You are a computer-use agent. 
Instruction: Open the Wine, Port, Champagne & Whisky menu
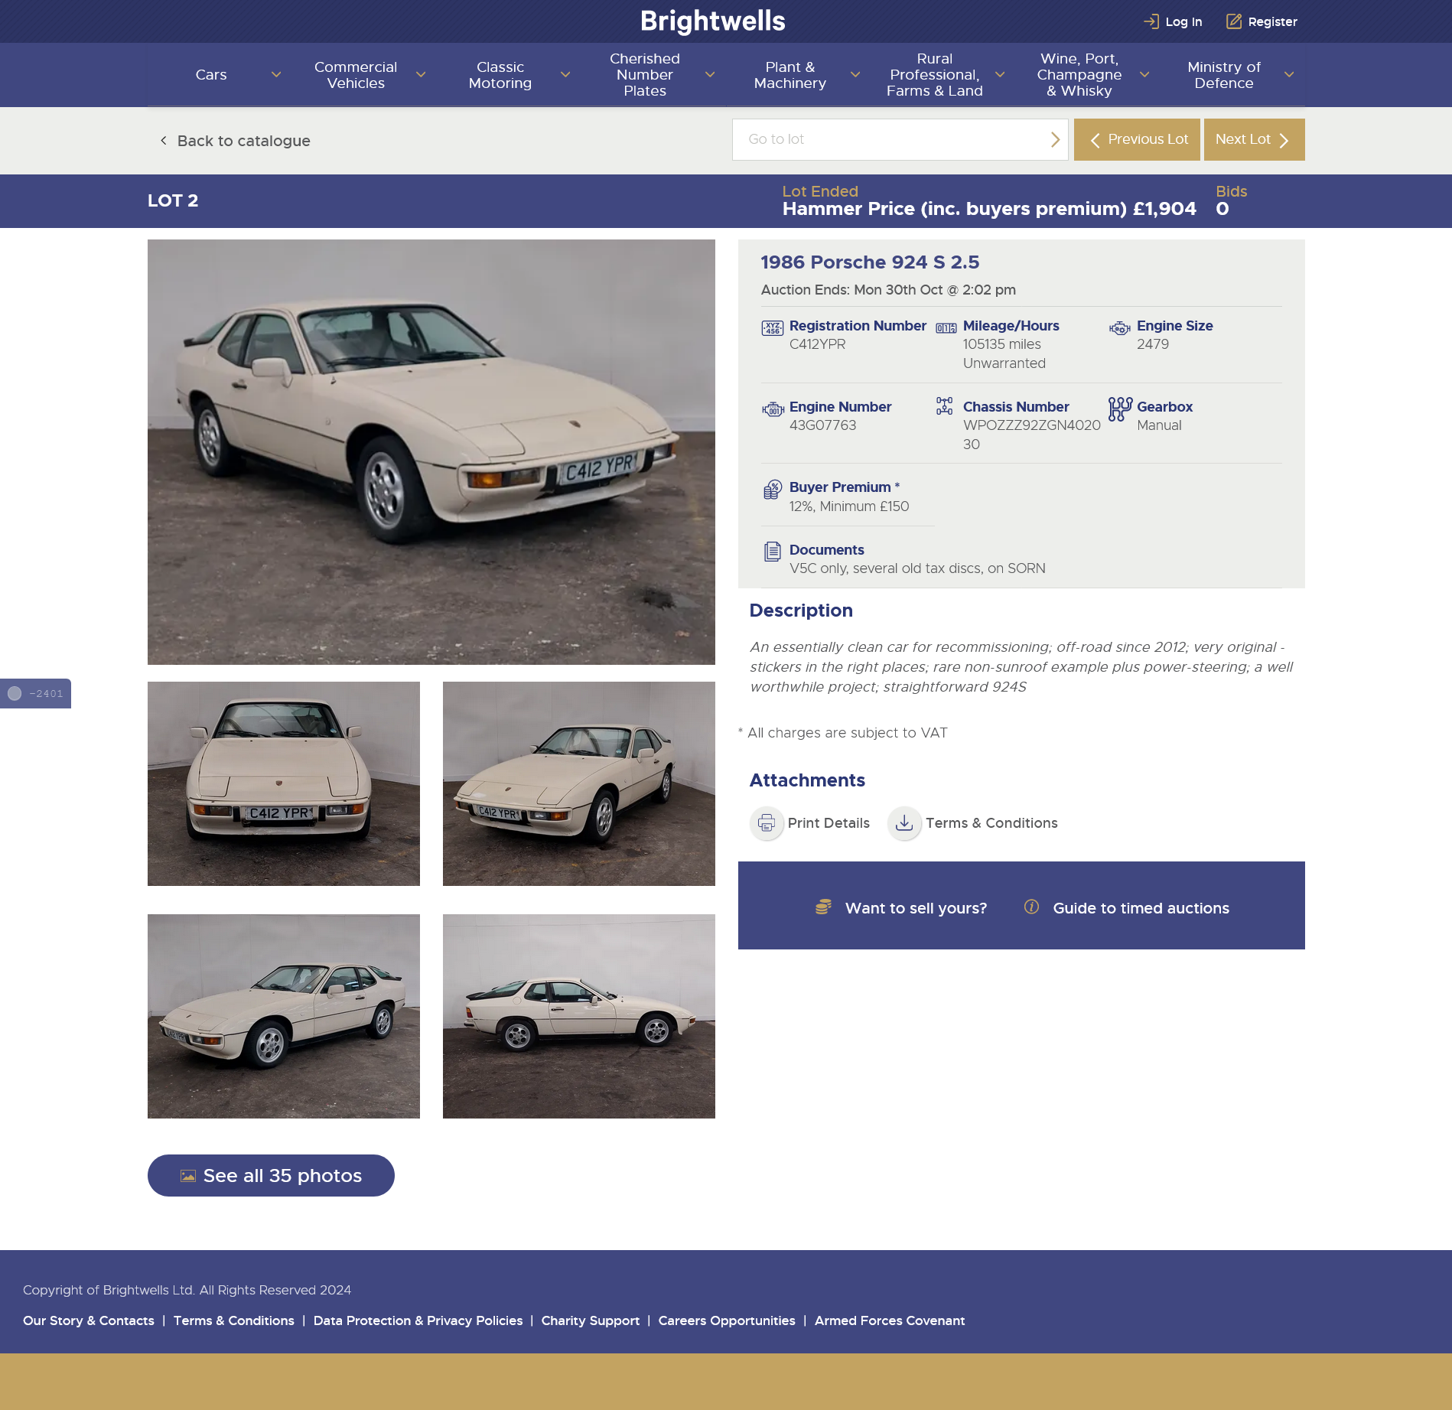[x=1079, y=75]
